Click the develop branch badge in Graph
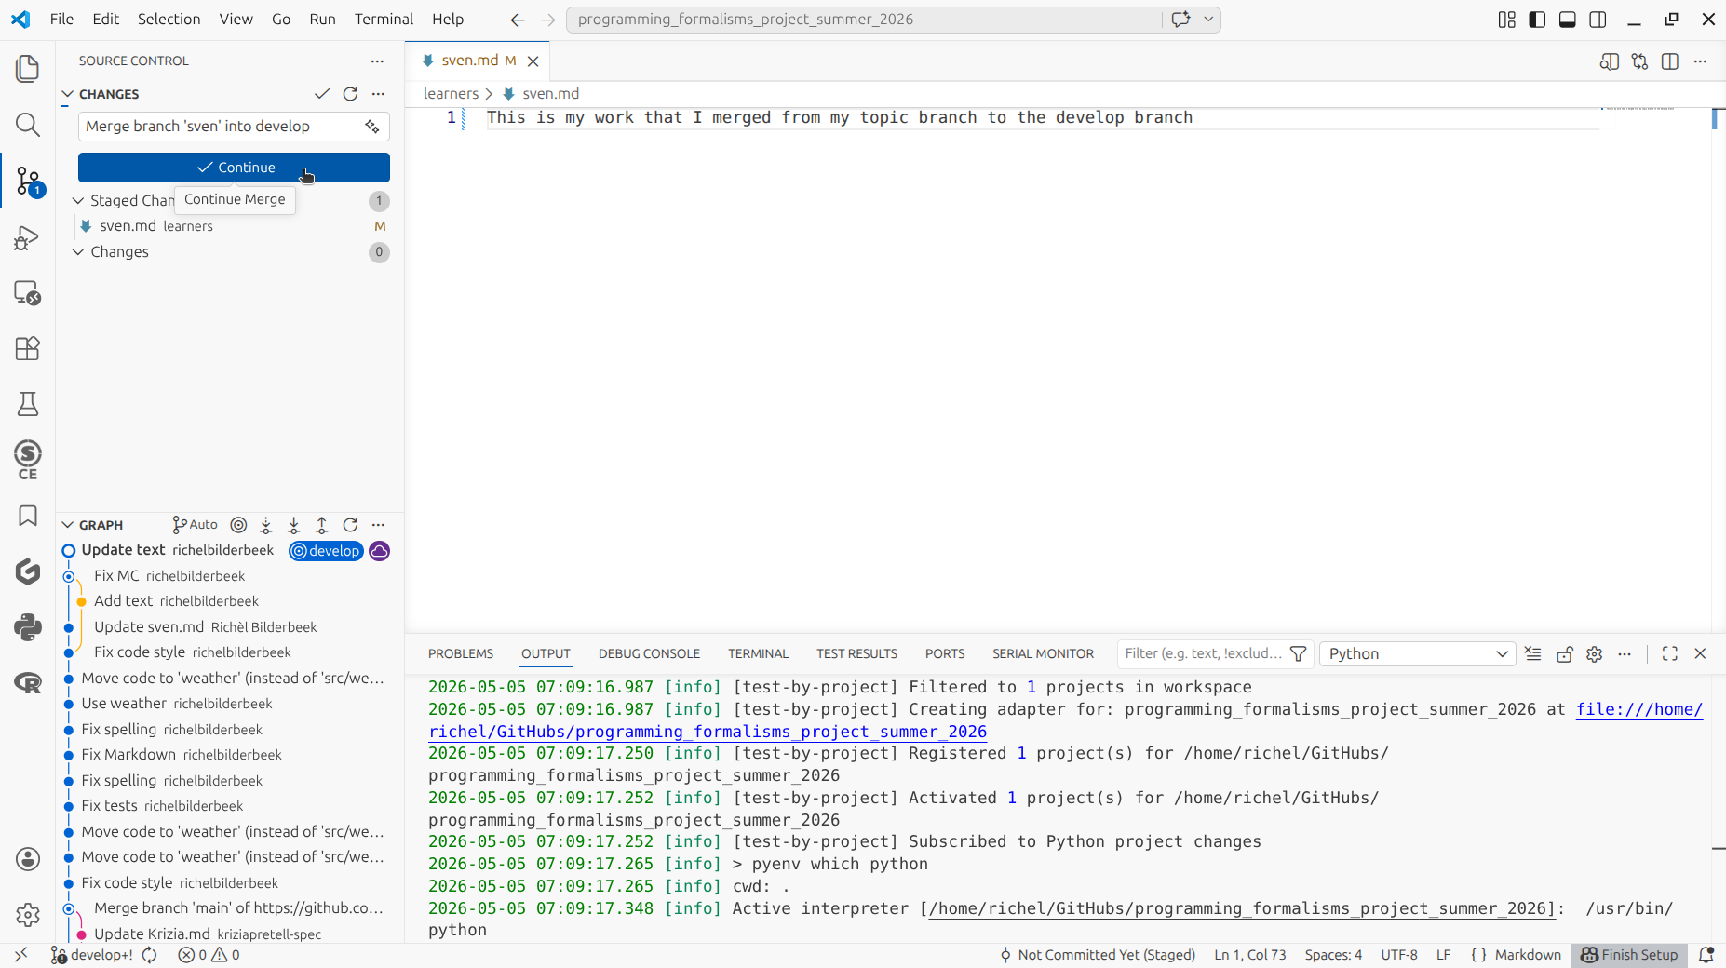This screenshot has height=968, width=1726. pos(326,551)
